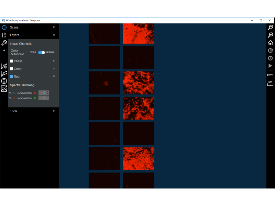
Task: Click the R removed from G value field
Action: 44,98
